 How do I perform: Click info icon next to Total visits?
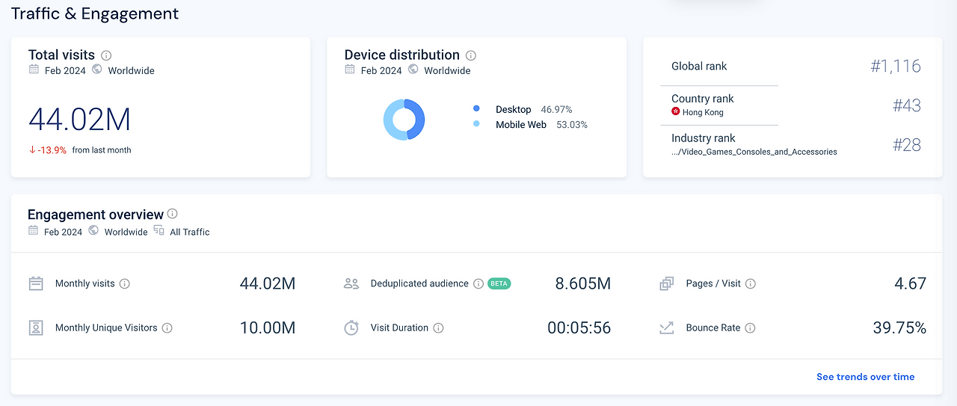tap(106, 55)
